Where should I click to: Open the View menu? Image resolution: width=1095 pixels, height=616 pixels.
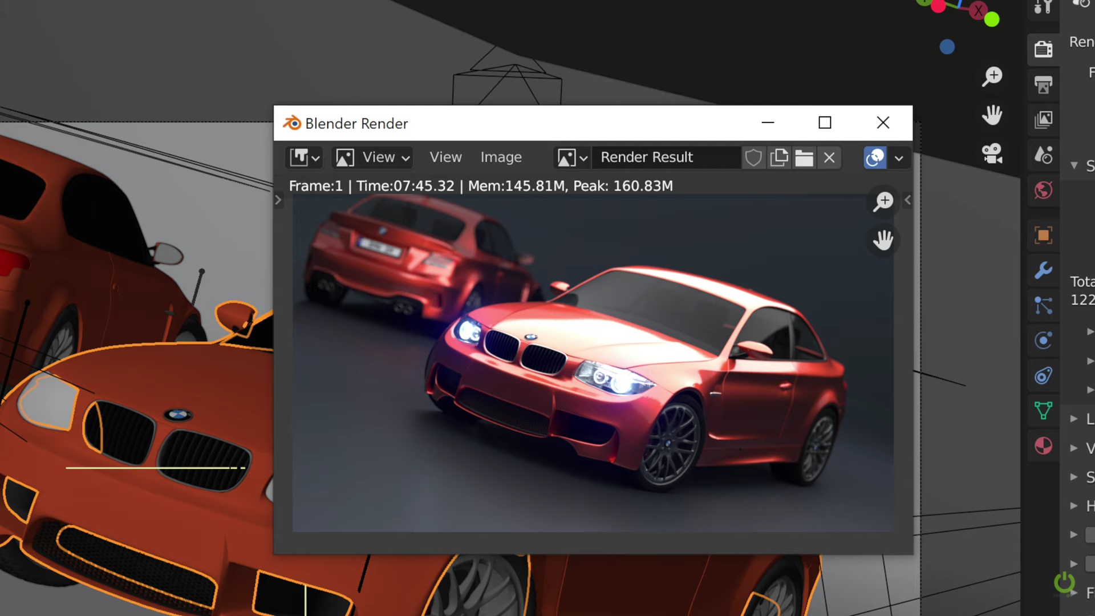coord(445,157)
